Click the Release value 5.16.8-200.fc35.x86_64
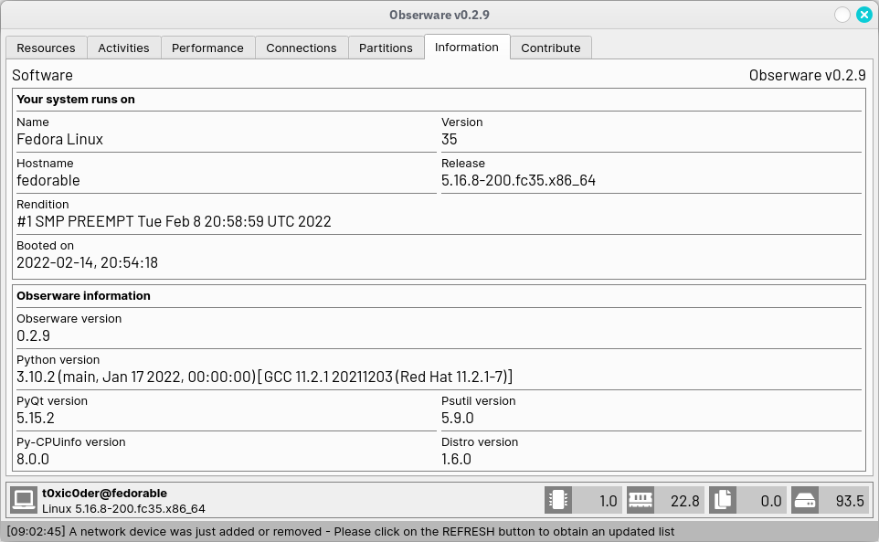The height and width of the screenshot is (542, 879). [519, 180]
